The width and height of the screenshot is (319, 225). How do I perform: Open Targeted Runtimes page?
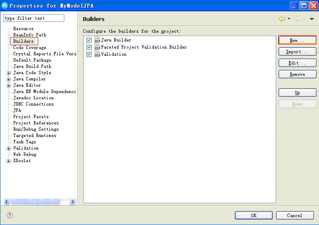pyautogui.click(x=34, y=135)
